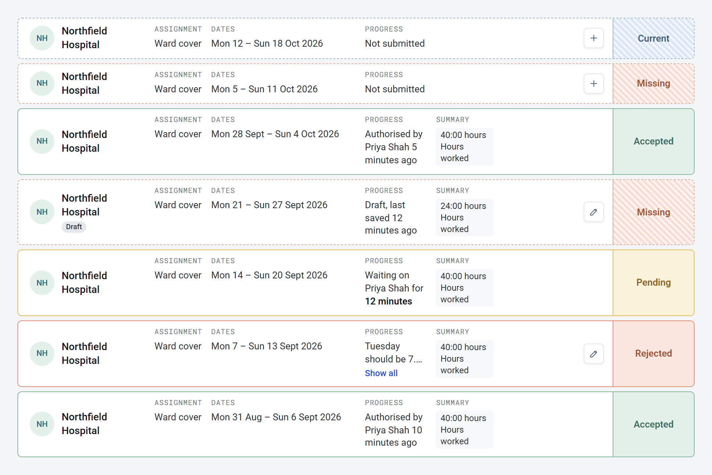Click 'Ward cover' in the Pending row

click(178, 275)
